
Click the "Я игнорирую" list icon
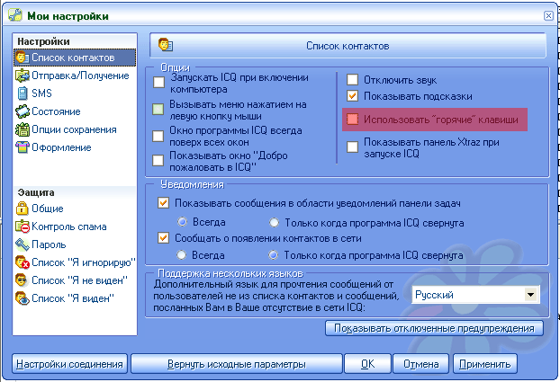23,262
